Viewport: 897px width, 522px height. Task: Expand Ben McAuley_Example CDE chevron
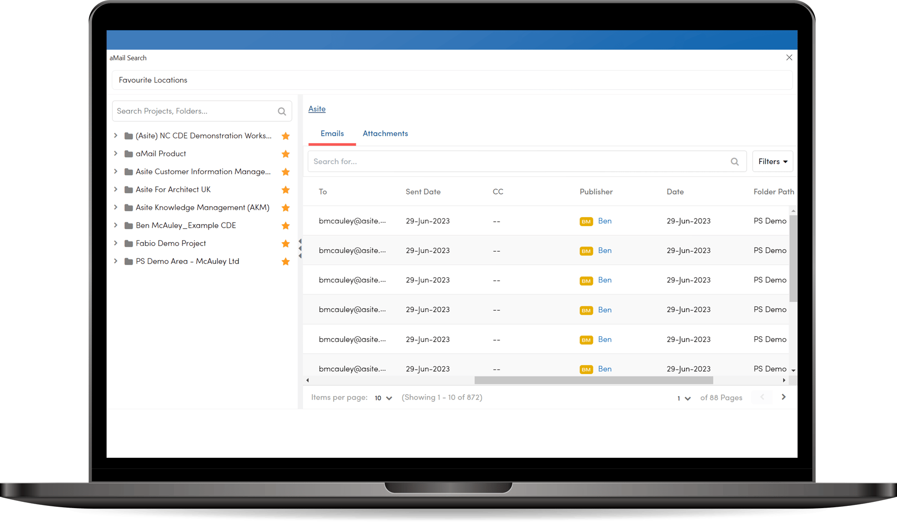pos(116,225)
